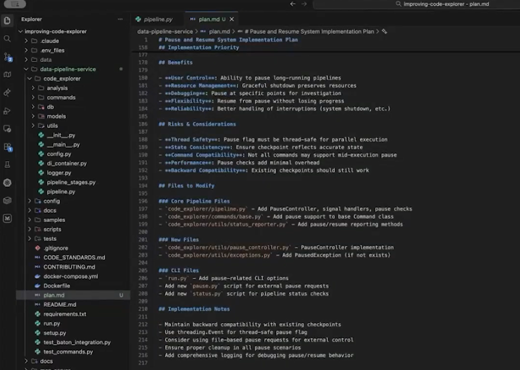Screen dimensions: 520x370
Task: Expand the commands folder chevron
Action: [x=33, y=97]
